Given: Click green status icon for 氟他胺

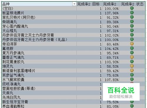Looking at the screenshot, I should click(132, 48).
